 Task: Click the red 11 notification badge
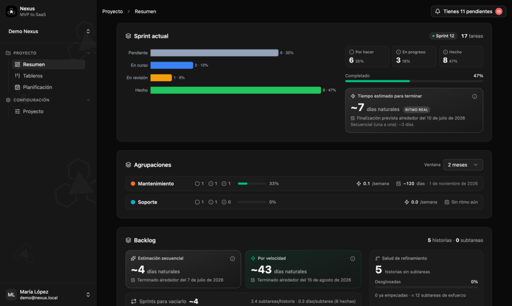pyautogui.click(x=498, y=11)
